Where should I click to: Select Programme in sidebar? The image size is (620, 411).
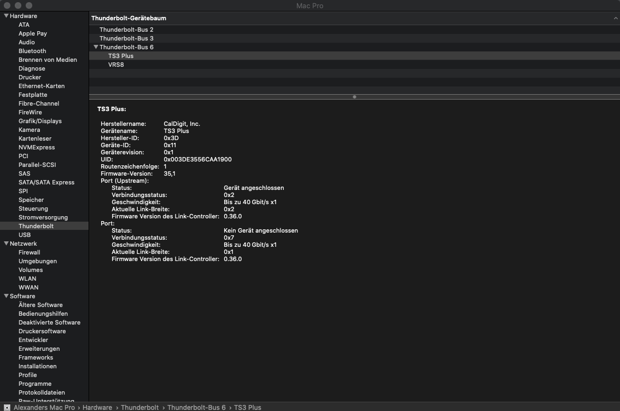pyautogui.click(x=35, y=383)
